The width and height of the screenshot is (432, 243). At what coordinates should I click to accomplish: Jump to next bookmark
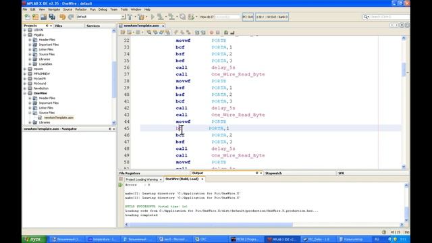(182, 32)
